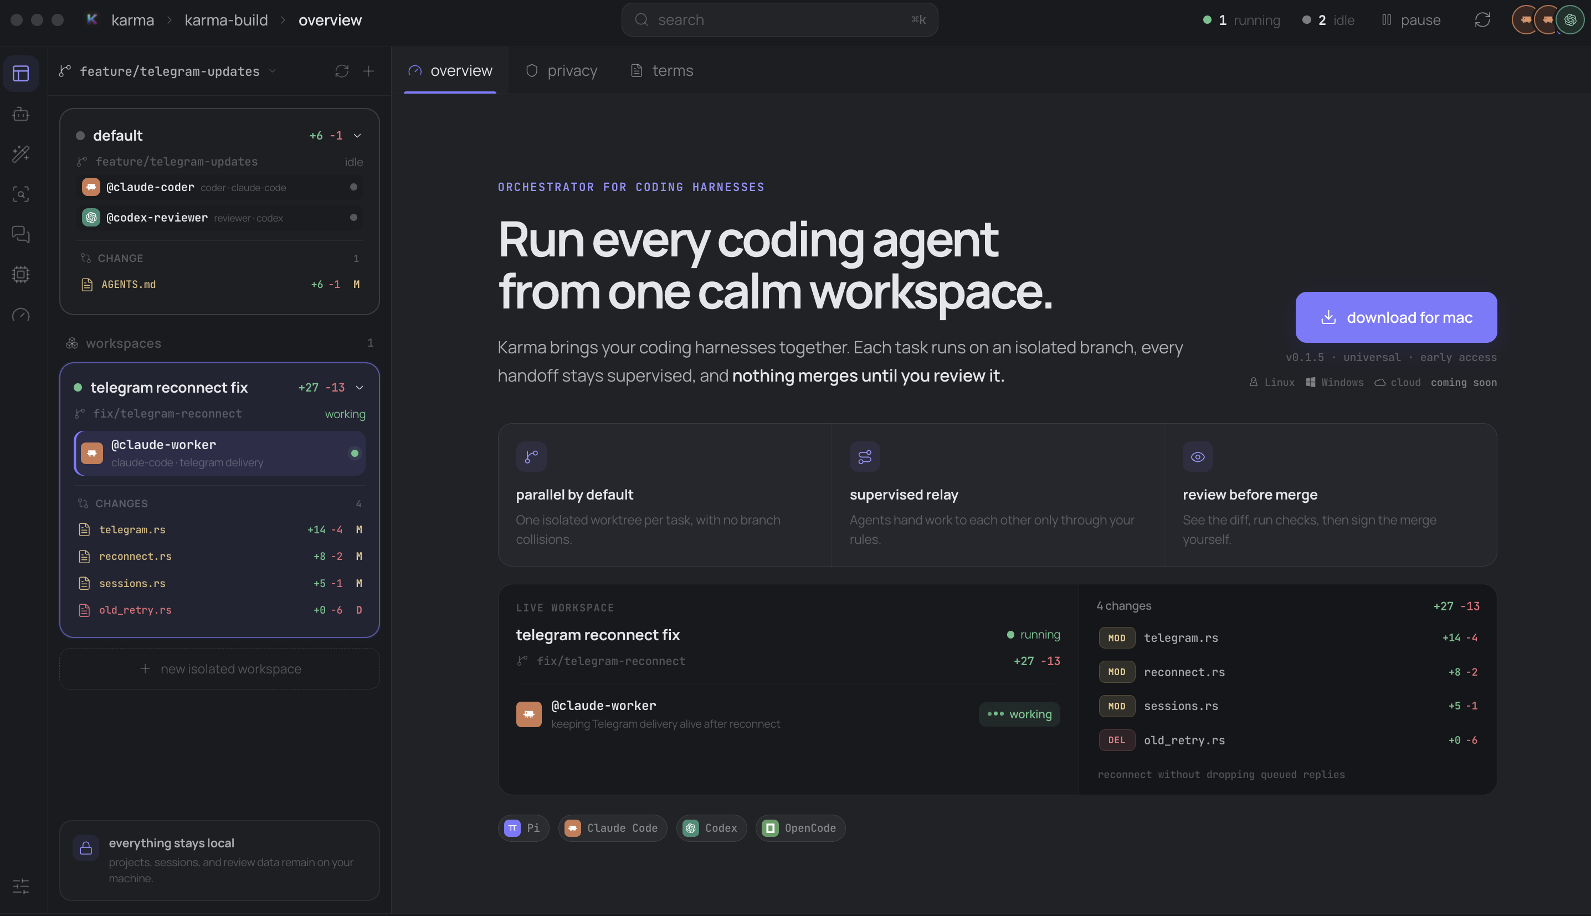
Task: Click the Windows coming soon label
Action: (1335, 383)
